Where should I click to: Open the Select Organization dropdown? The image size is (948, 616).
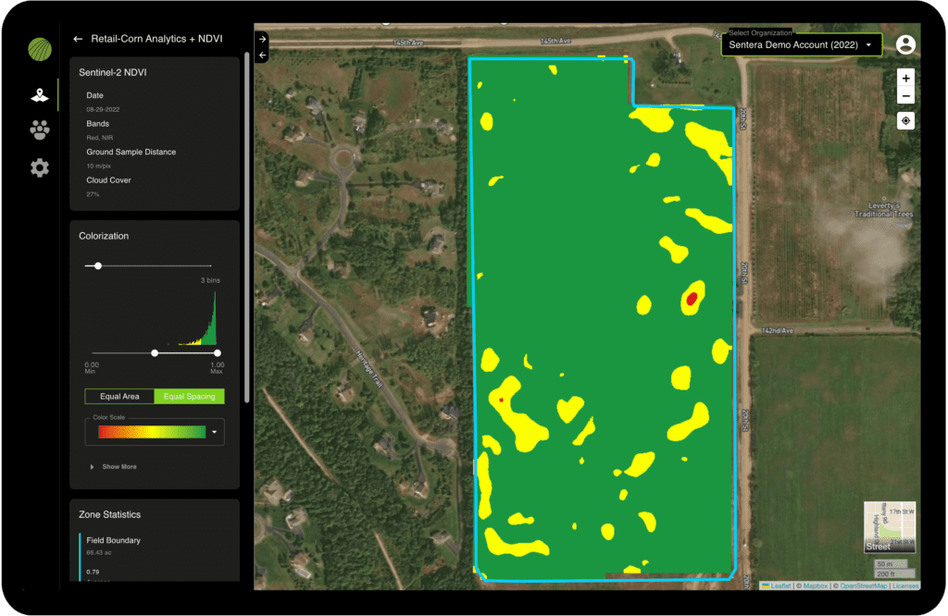coord(800,43)
